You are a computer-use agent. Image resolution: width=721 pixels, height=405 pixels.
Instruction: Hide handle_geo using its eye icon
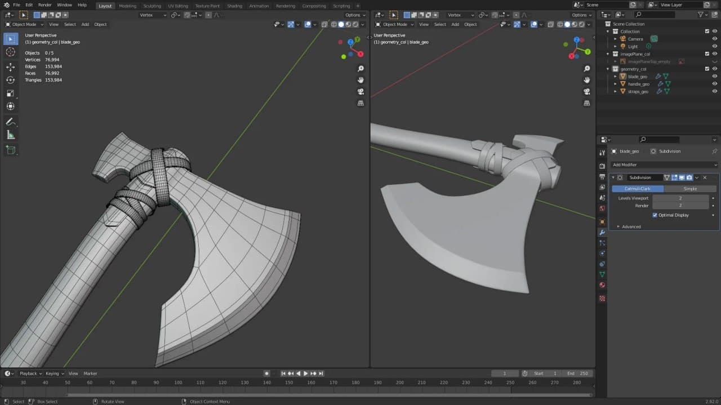pos(715,84)
